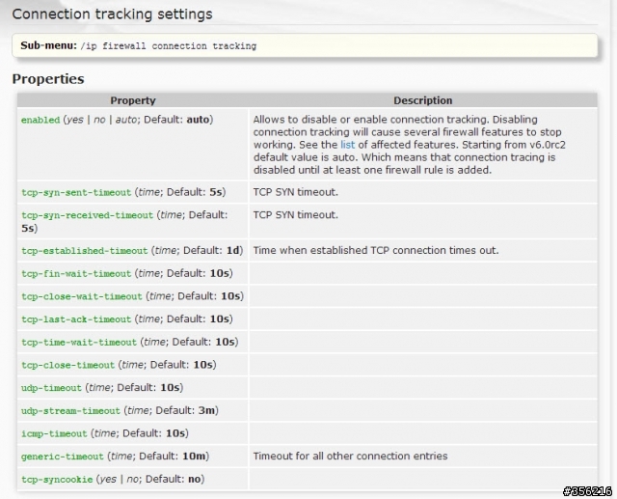Select the udp-stream-timeout property name
617x499 pixels.
[x=70, y=411]
